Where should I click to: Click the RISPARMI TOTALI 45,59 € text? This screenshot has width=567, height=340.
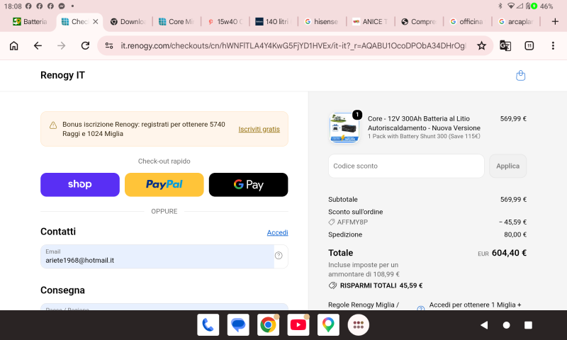pos(381,285)
